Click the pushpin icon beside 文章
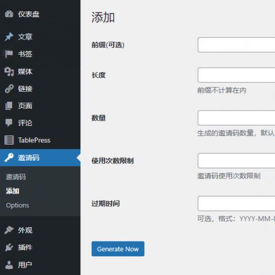Viewport: 275px width, 275px height. point(9,37)
